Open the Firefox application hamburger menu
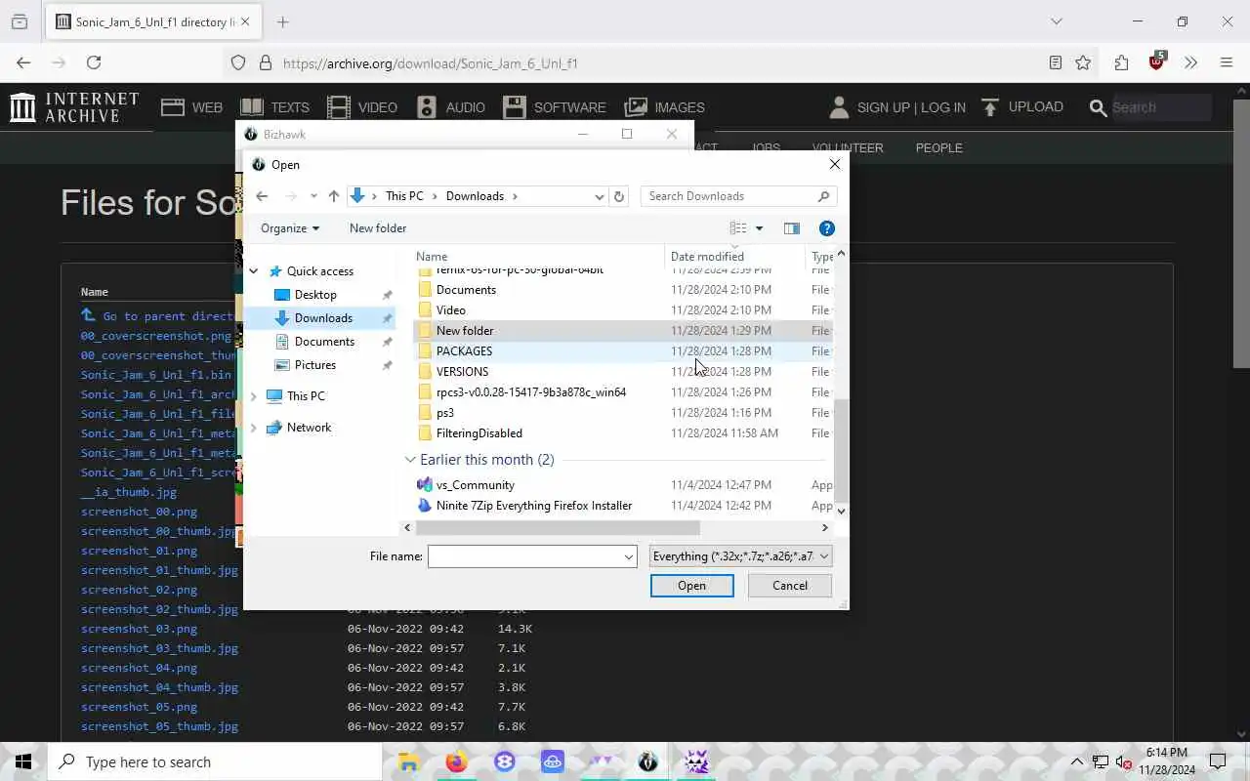 tap(1227, 62)
